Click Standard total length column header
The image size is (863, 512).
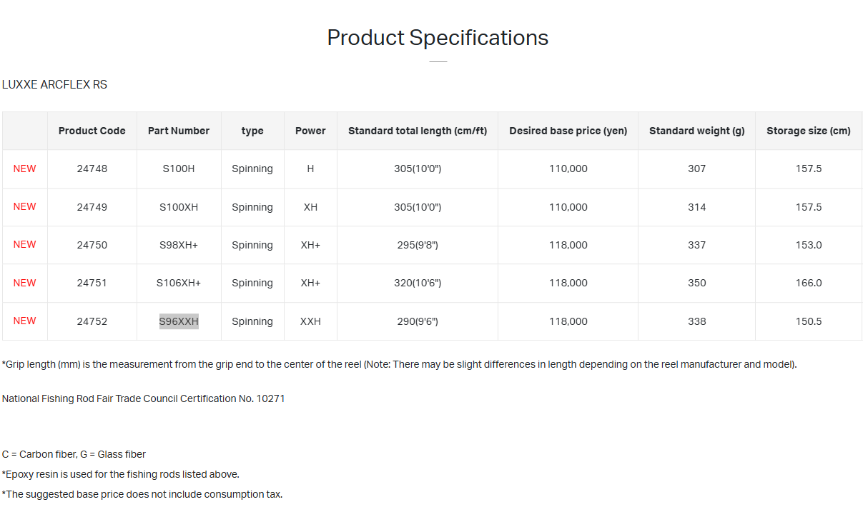418,131
